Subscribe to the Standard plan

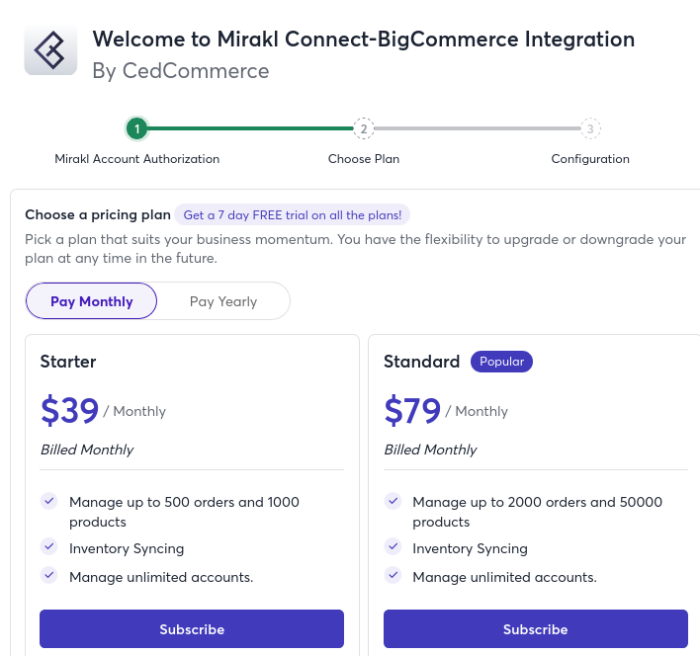point(535,629)
